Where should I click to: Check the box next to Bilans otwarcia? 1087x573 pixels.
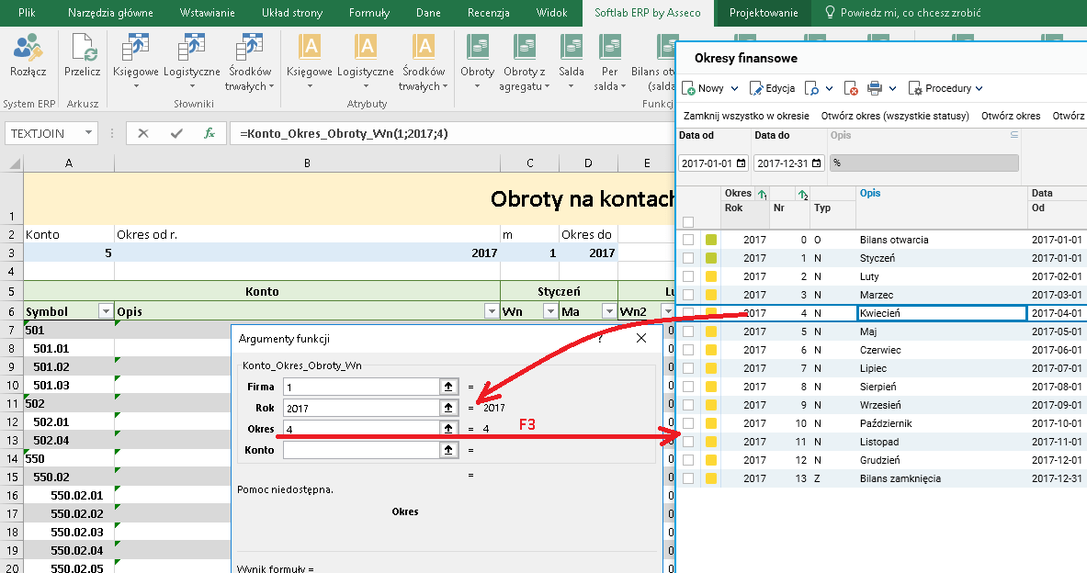[688, 240]
